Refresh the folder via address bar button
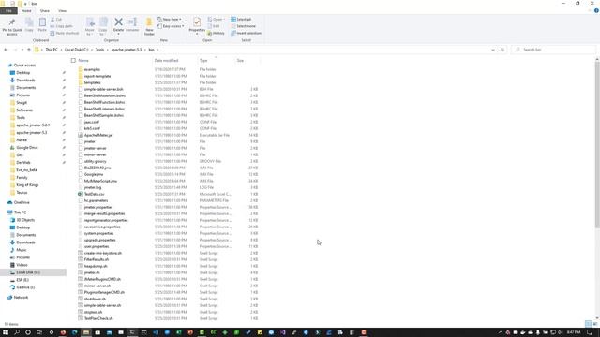600x337 pixels. 502,50
